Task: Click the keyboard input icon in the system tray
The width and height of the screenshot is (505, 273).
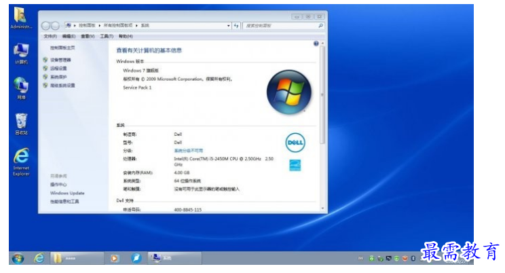Action: 360,258
